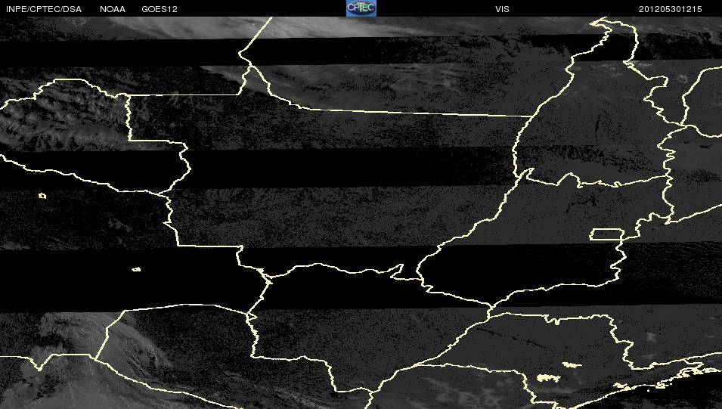The image size is (722, 409).
Task: Select the INPE/CPTEC/DSA header label
Action: 44,9
